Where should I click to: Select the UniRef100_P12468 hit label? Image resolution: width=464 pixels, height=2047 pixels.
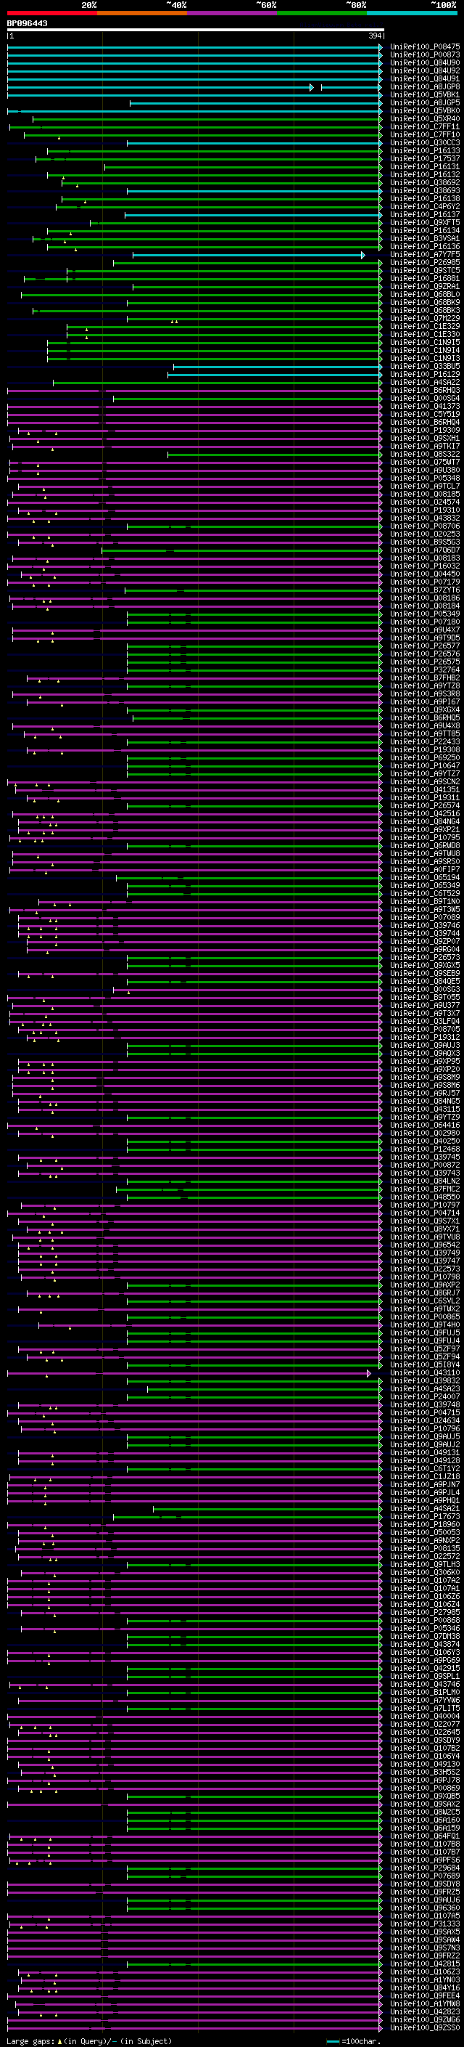(424, 1149)
